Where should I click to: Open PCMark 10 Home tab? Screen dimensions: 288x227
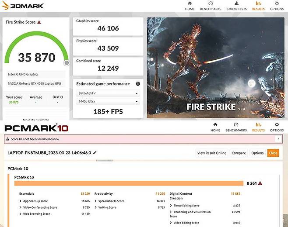pos(215,127)
